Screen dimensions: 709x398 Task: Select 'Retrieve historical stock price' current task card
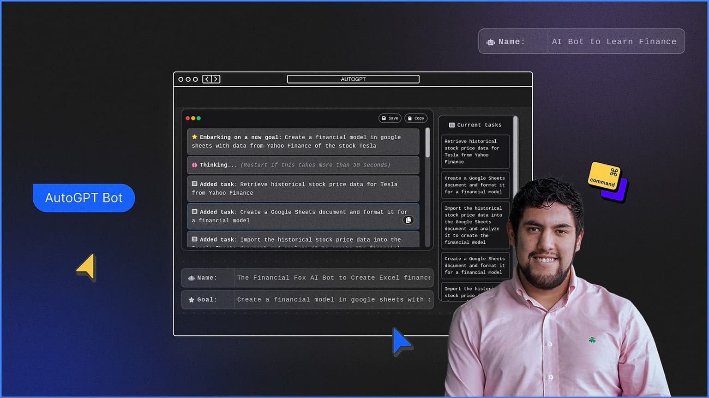point(475,152)
